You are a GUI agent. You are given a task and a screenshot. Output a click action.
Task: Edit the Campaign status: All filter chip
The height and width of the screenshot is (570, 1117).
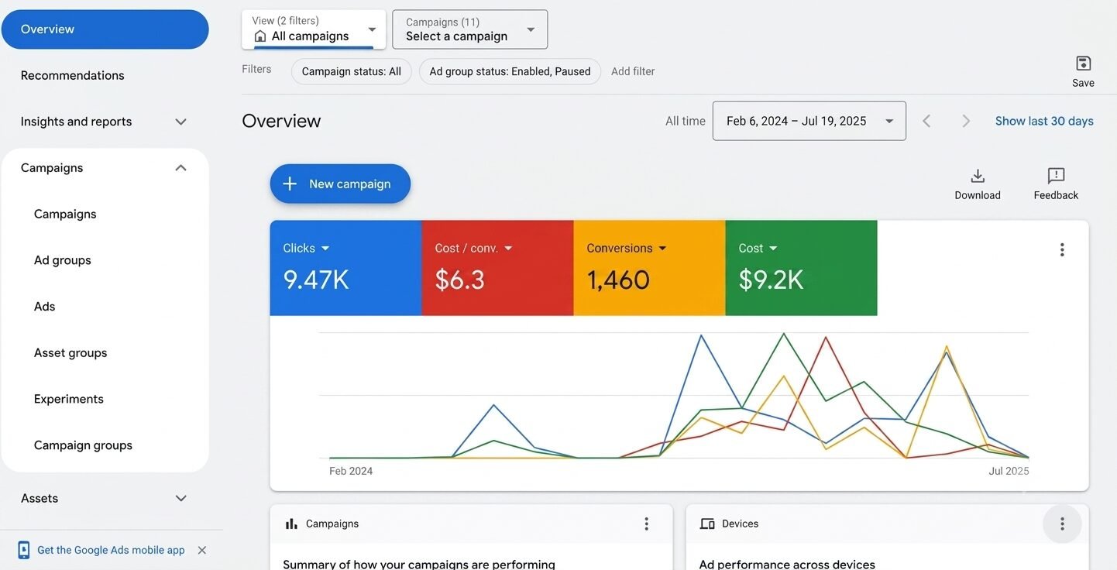coord(352,71)
